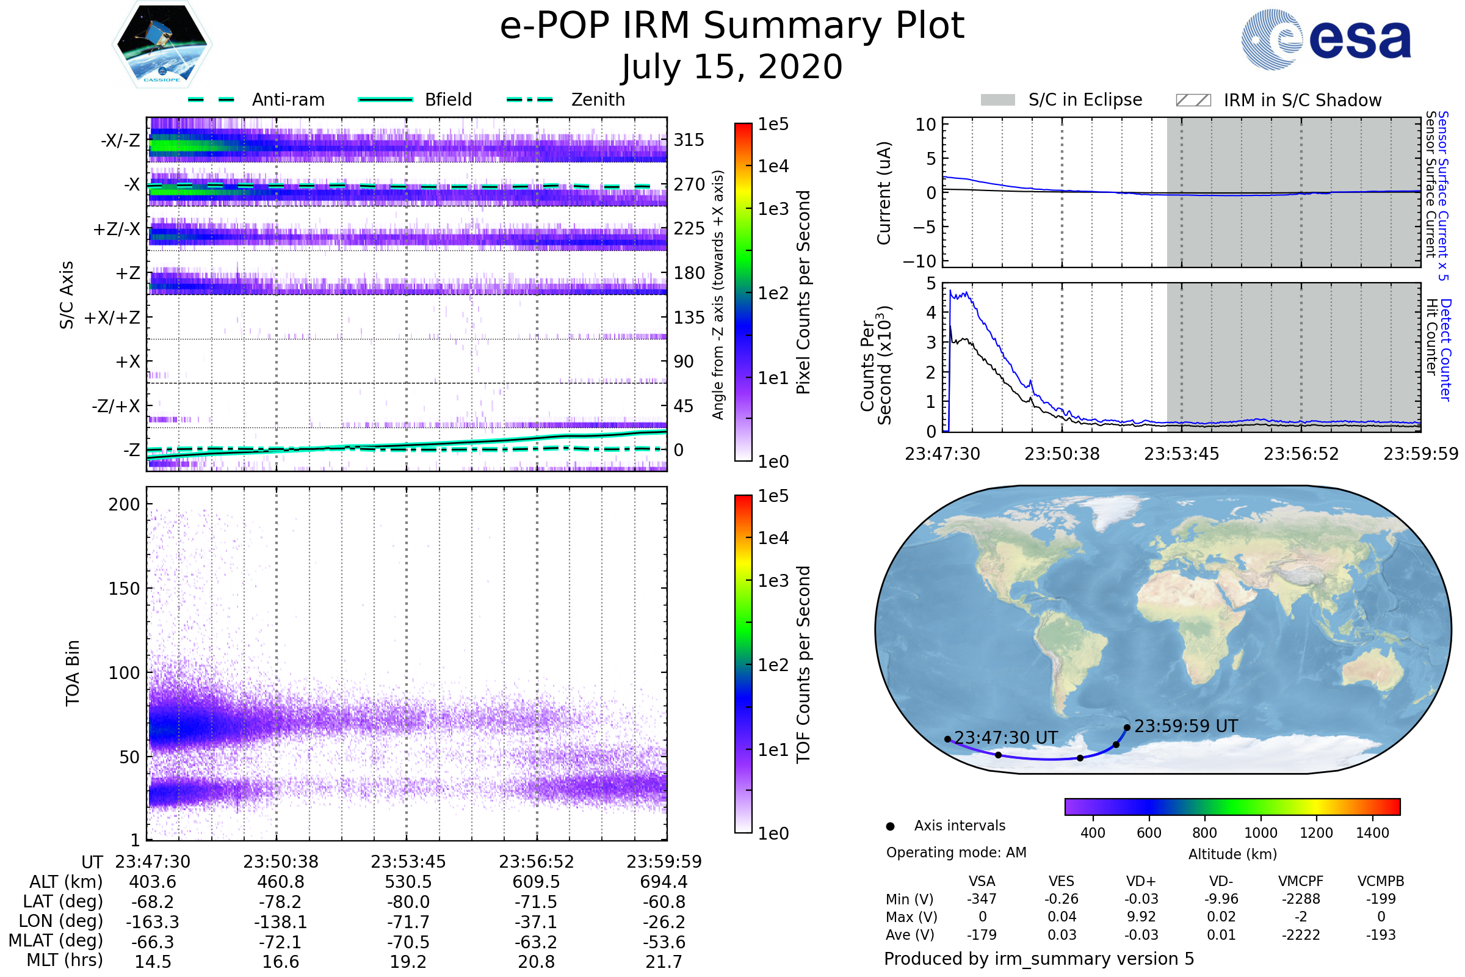Click the Bfield solid line legend marker
The image size is (1465, 977).
pos(385,100)
